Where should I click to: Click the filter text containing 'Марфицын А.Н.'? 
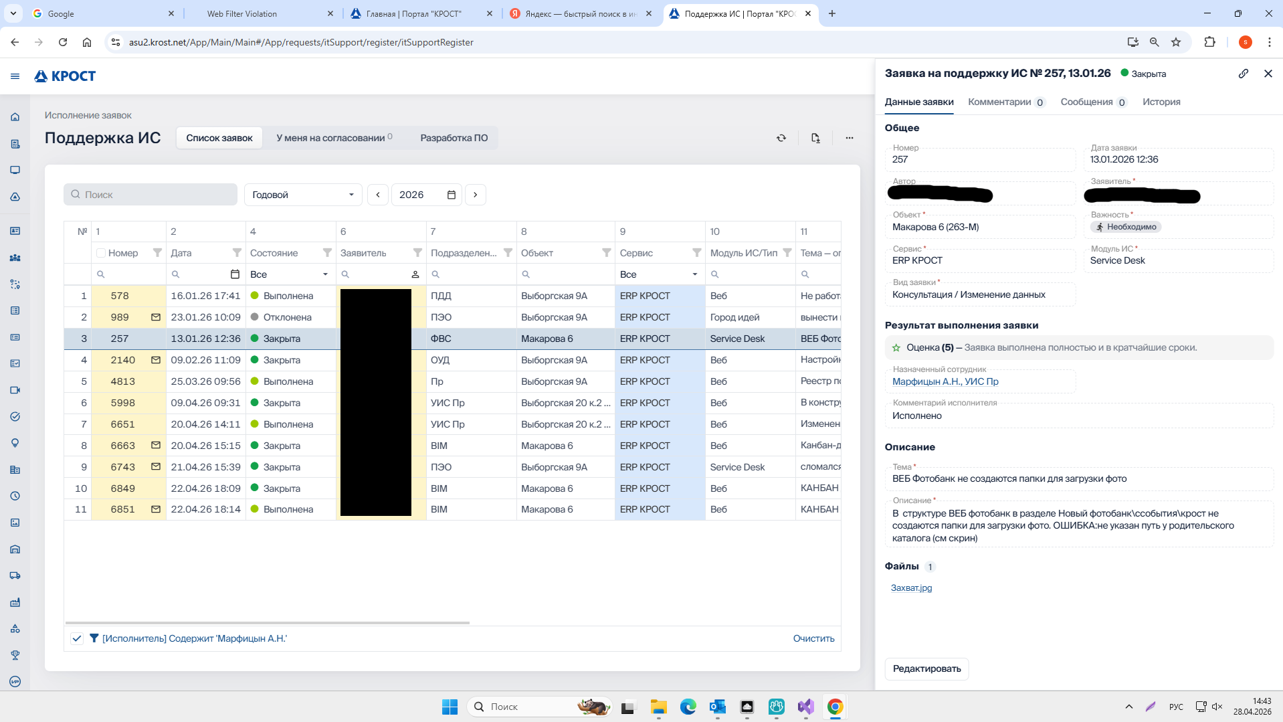pos(194,638)
